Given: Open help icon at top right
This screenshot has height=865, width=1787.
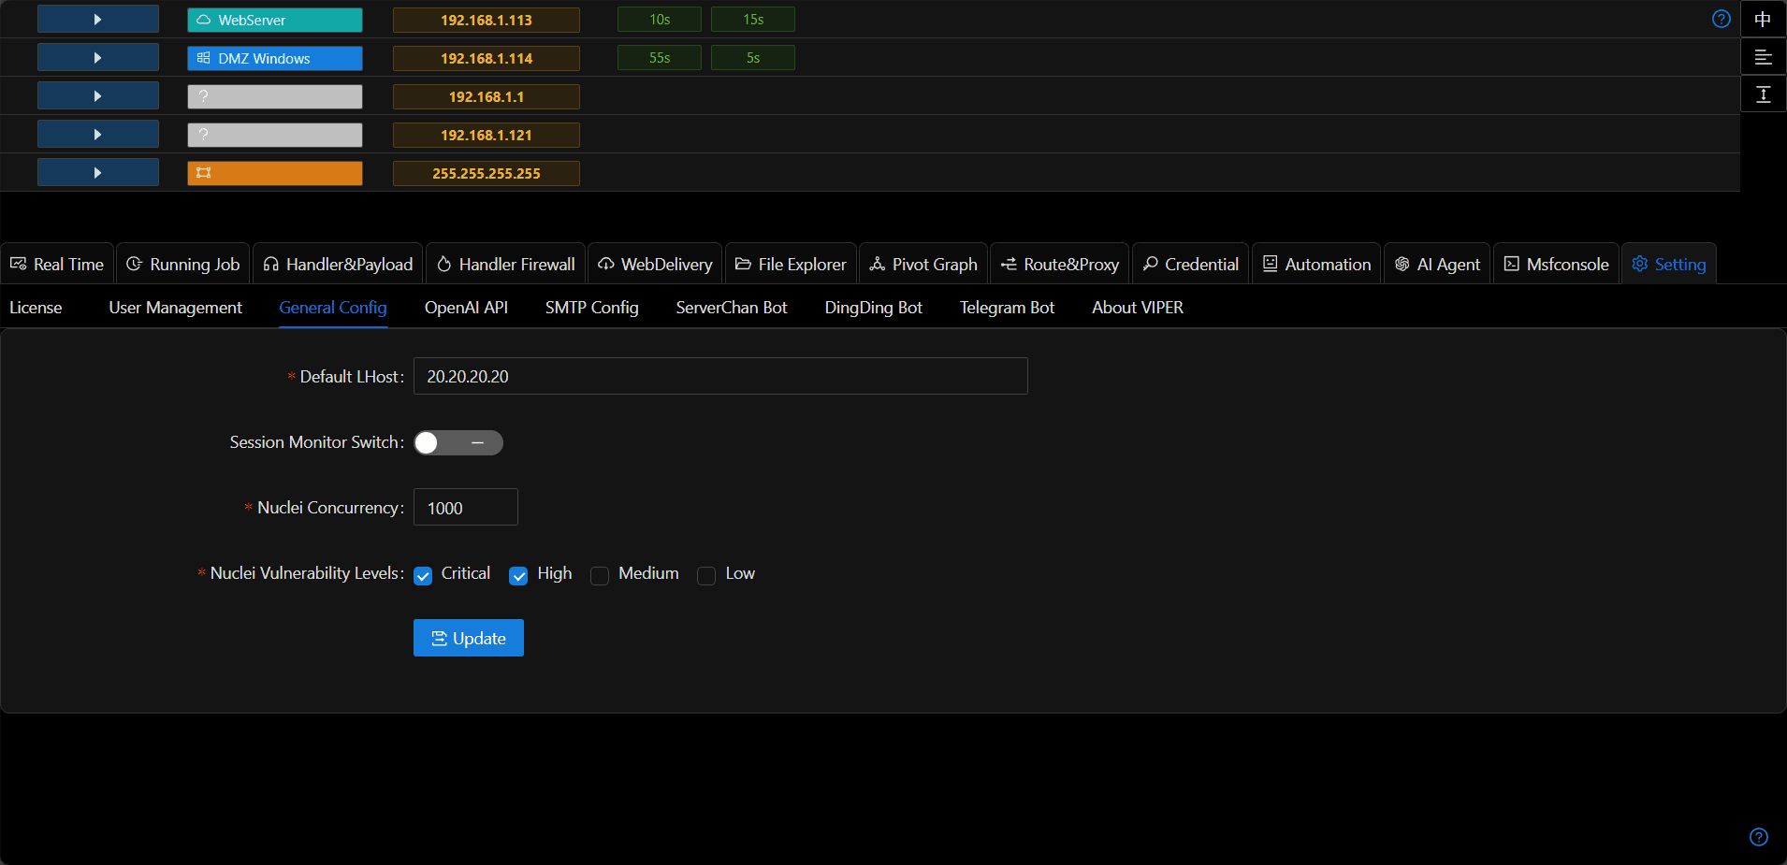Looking at the screenshot, I should click(1721, 19).
